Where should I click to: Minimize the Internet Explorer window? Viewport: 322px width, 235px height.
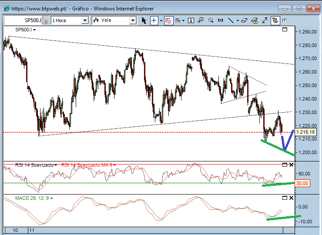[285, 9]
